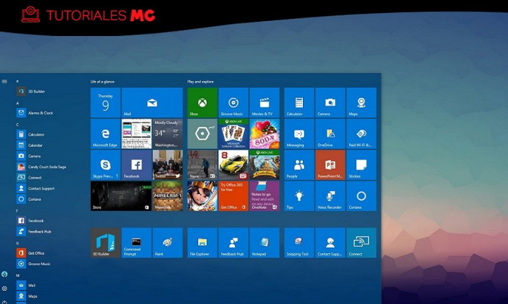Launch the Microsoft Solitaire Collection tile
This screenshot has width=508, height=304.
233,134
